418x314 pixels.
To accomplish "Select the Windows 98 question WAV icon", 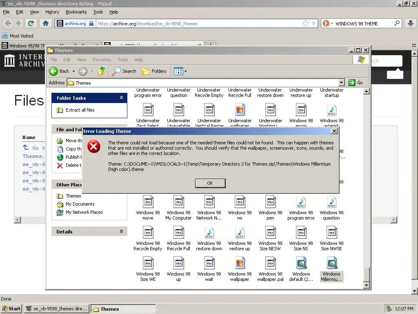I will [331, 202].
